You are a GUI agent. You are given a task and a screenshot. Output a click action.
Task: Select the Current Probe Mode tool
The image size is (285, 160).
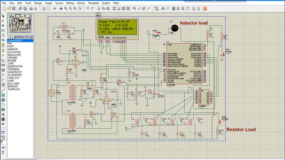tap(3, 79)
